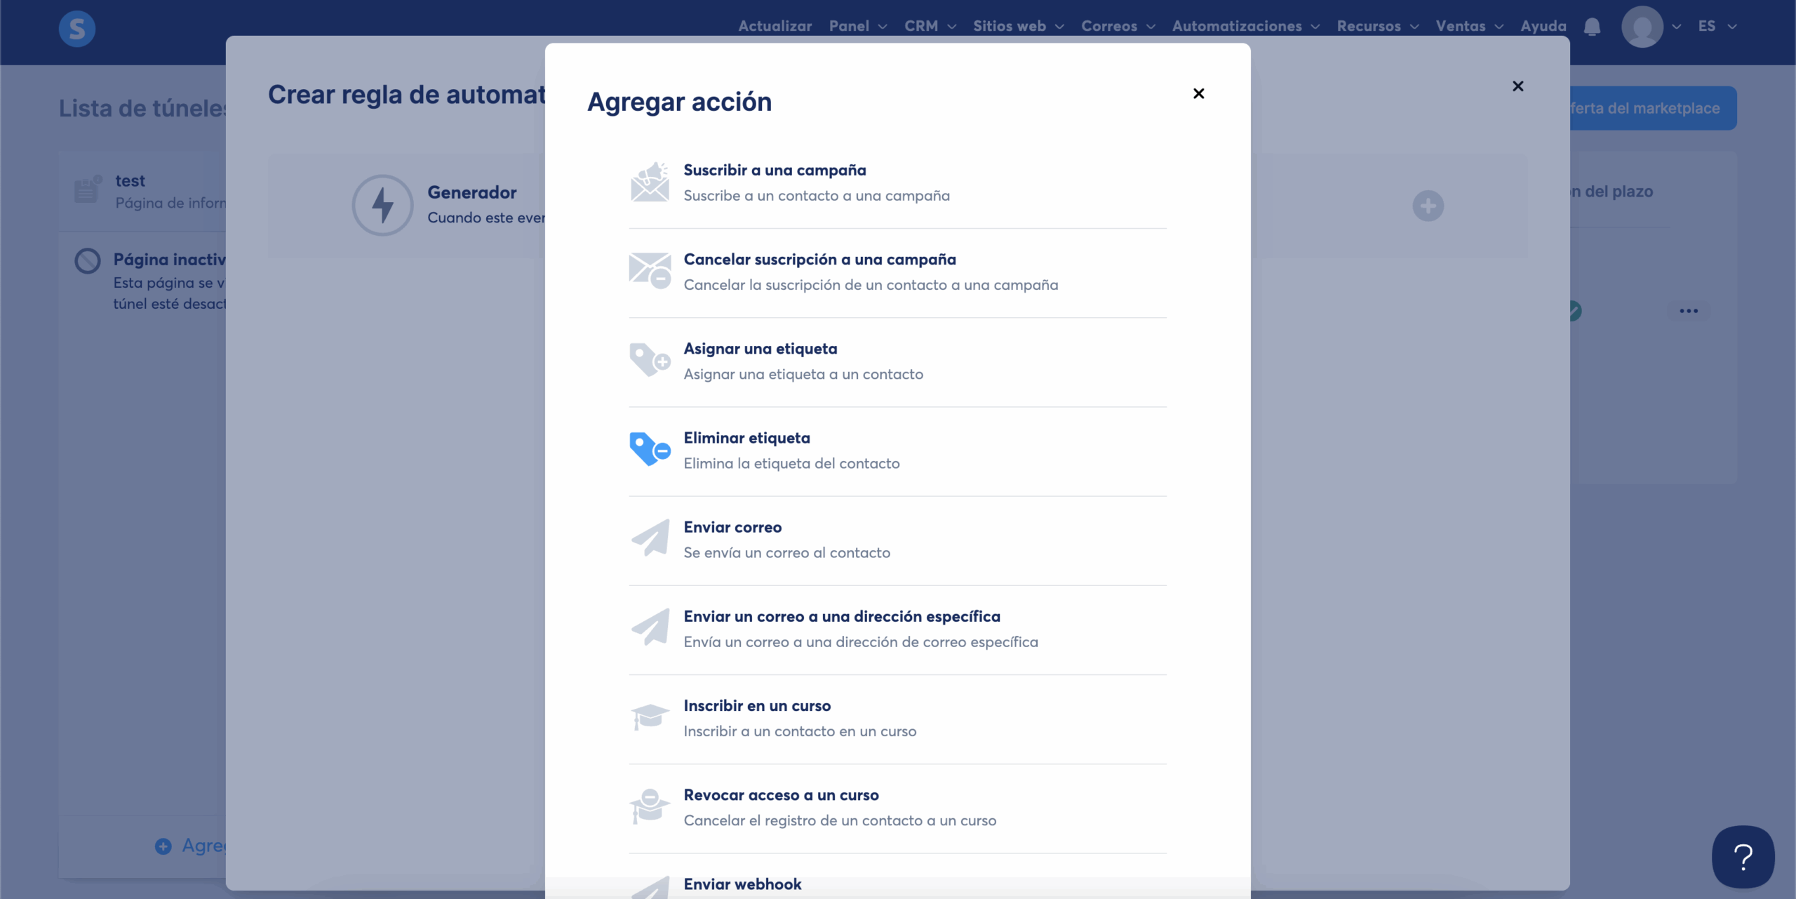The image size is (1796, 899).
Task: Click Ayuda in the navigation bar
Action: pos(1543,26)
